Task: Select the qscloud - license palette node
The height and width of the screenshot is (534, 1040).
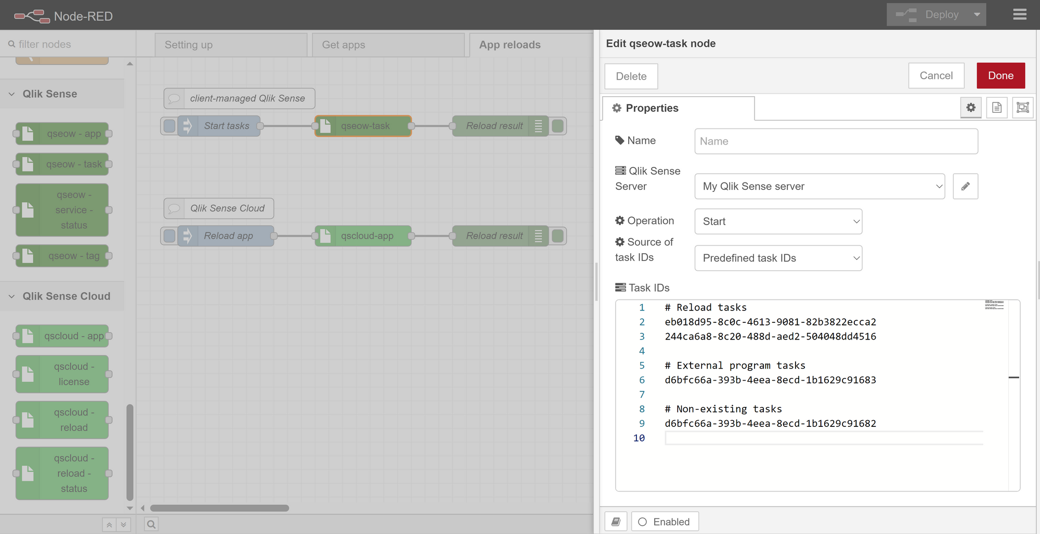Action: point(62,374)
